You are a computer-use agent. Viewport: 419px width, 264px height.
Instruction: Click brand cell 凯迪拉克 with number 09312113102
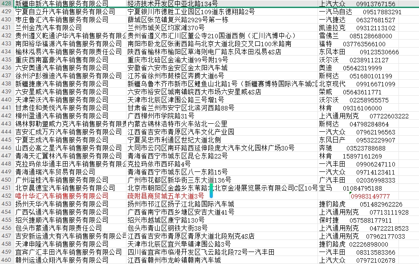tap(357, 28)
